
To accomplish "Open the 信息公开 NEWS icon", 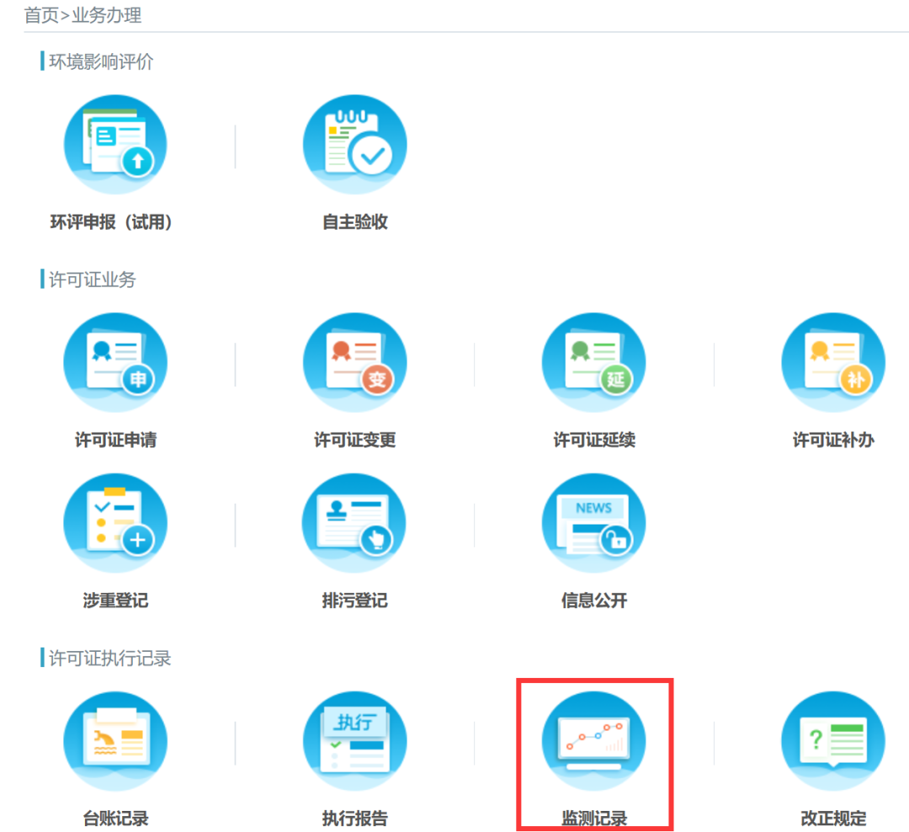I will pos(593,522).
